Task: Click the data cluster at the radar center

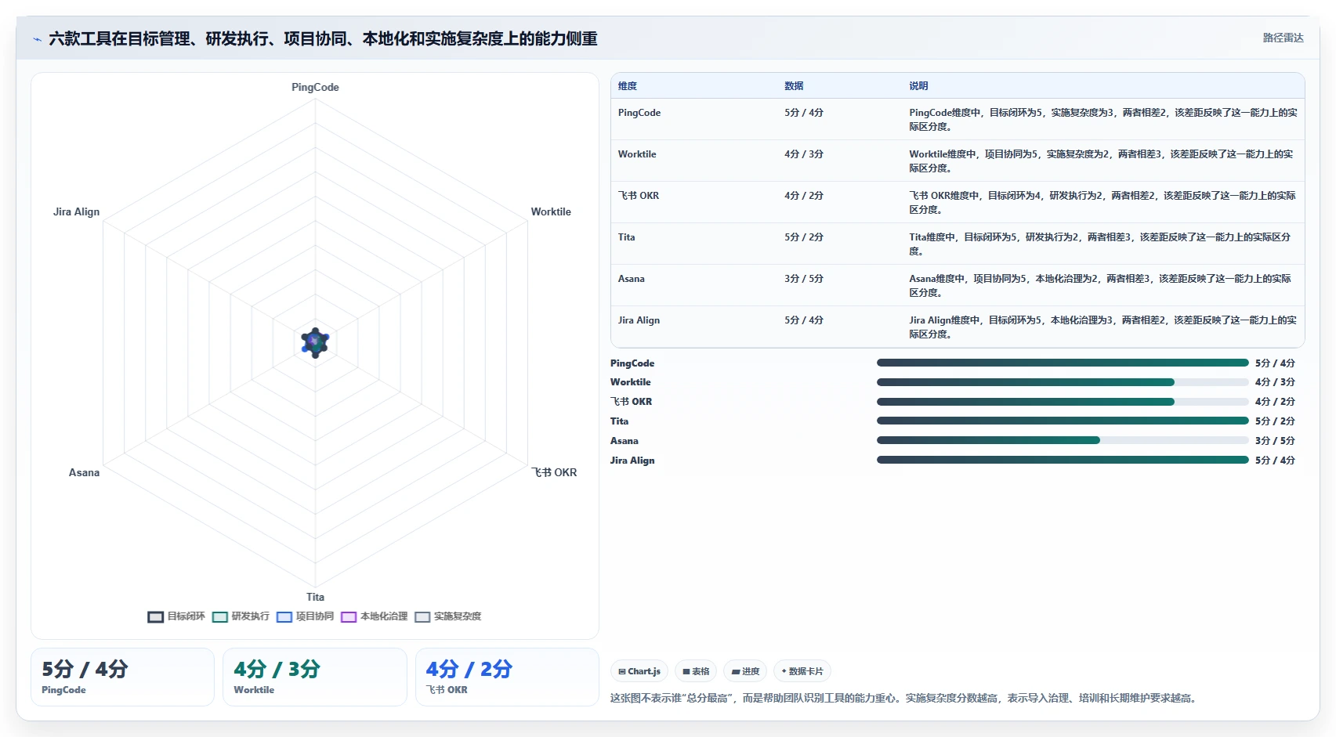Action: [315, 342]
